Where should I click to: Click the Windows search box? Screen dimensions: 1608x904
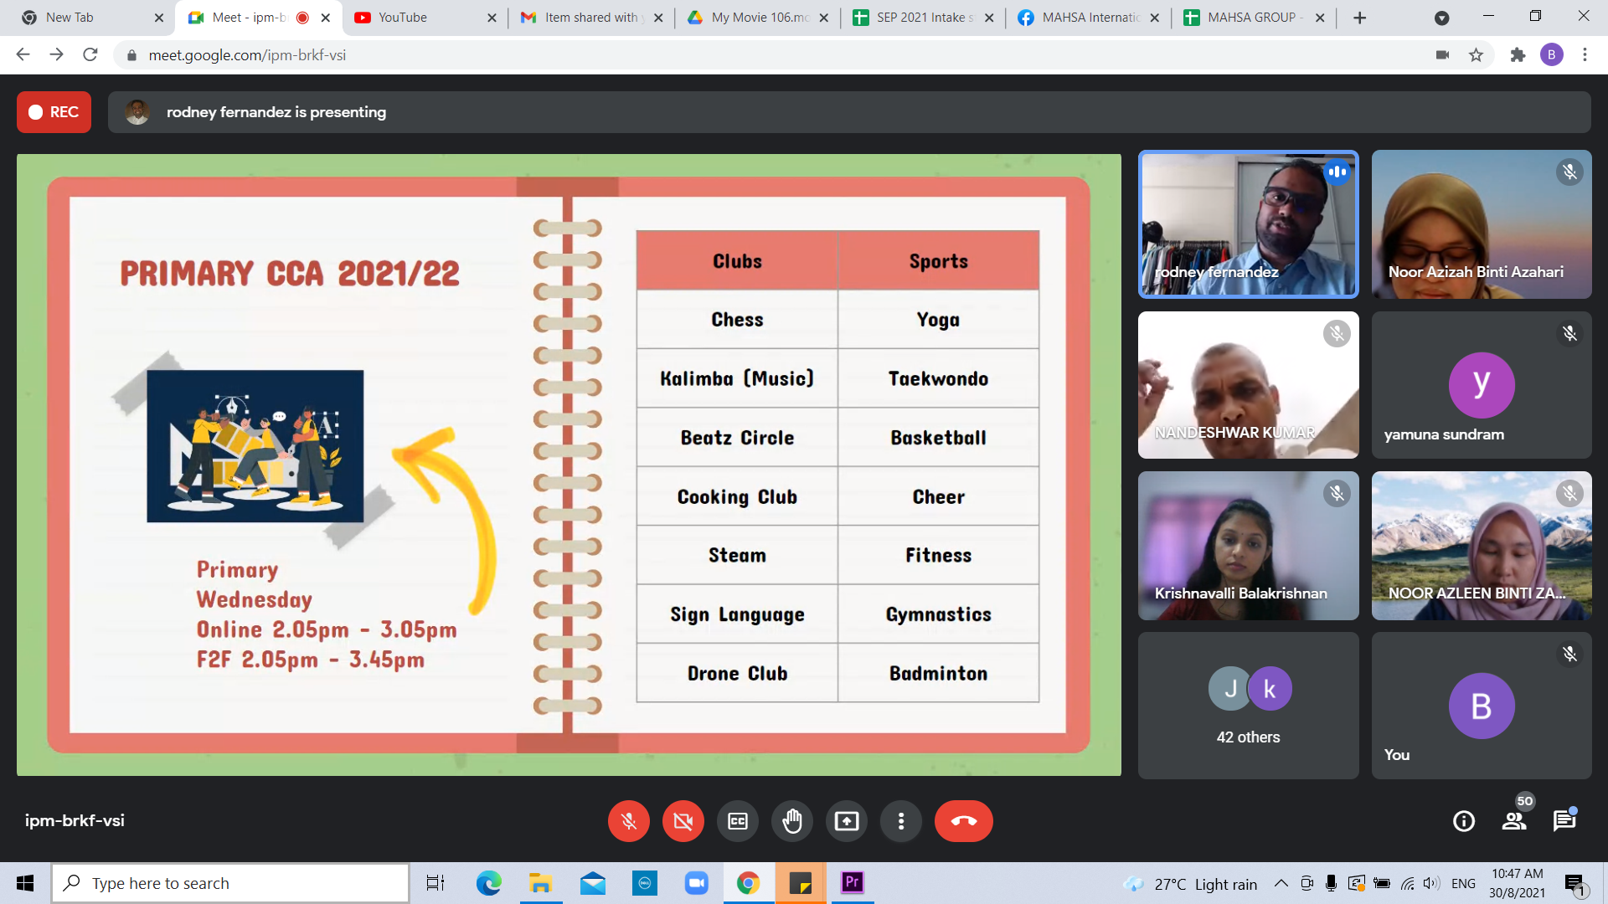click(x=230, y=883)
